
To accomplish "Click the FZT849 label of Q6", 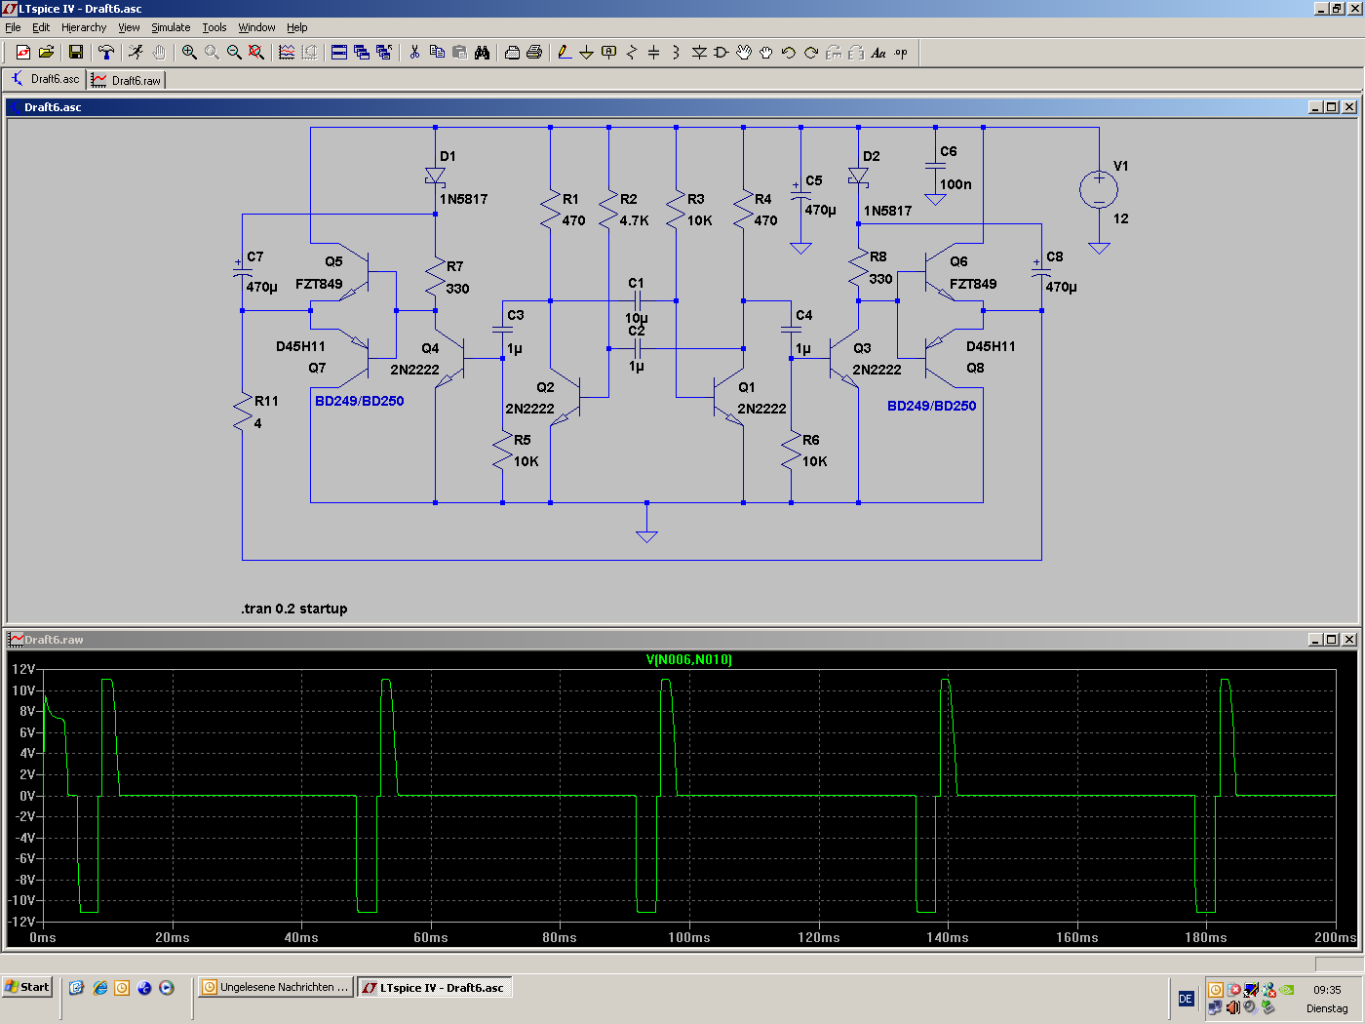I will pos(973,284).
